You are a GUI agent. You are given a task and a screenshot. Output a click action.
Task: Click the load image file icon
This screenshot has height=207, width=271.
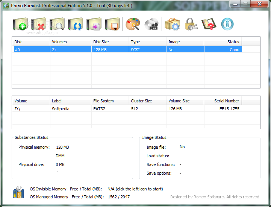[94, 24]
